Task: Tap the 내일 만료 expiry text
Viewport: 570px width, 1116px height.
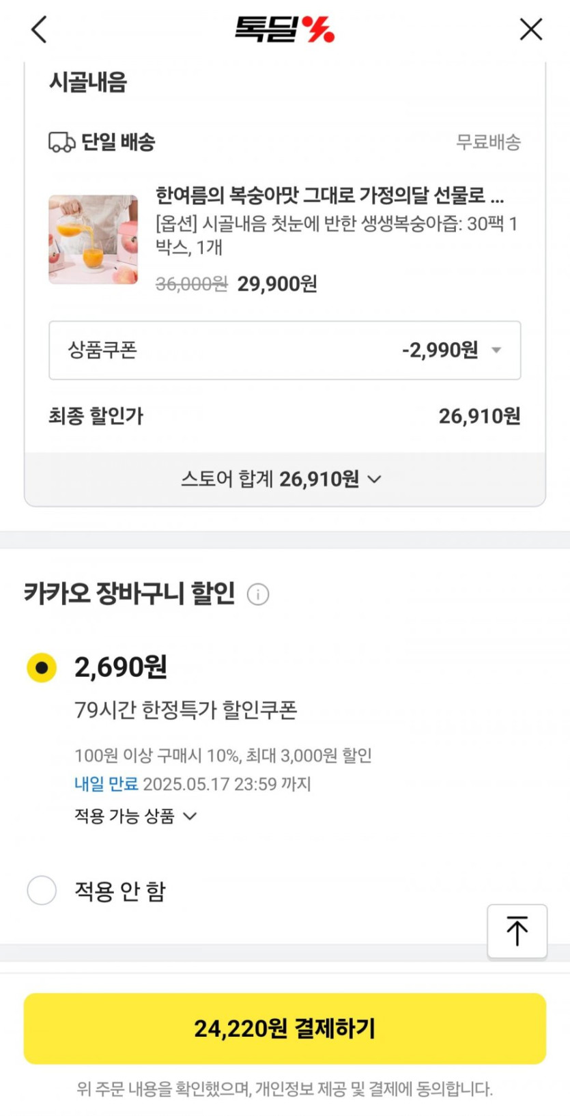Action: 106,784
